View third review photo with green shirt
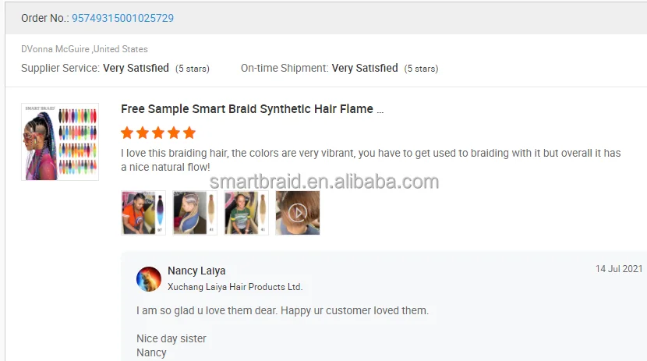Screen dimensions: 647x361 (246, 213)
